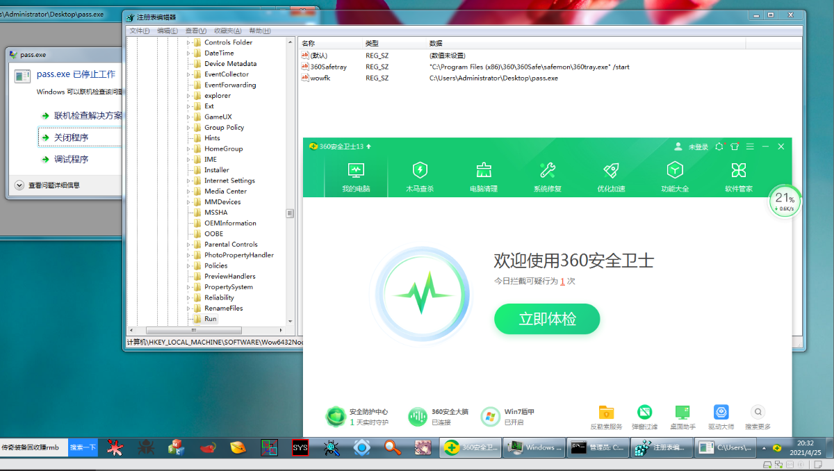Click the SYS icon in taskbar
This screenshot has width=834, height=471.
click(x=300, y=447)
